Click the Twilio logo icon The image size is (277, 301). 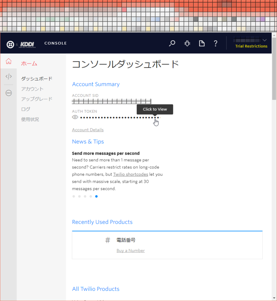click(10, 44)
